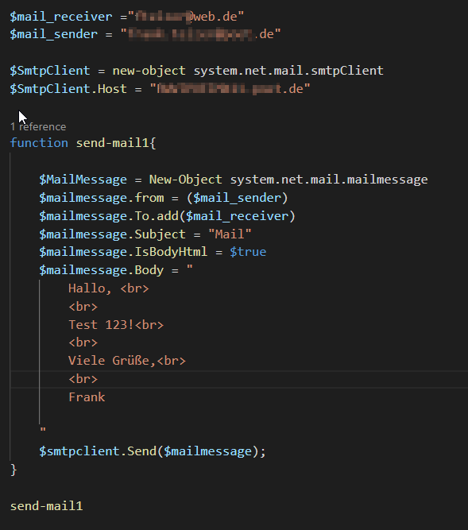468x530 pixels.
Task: Click the $true value for IsBodyHtml
Action: [248, 252]
